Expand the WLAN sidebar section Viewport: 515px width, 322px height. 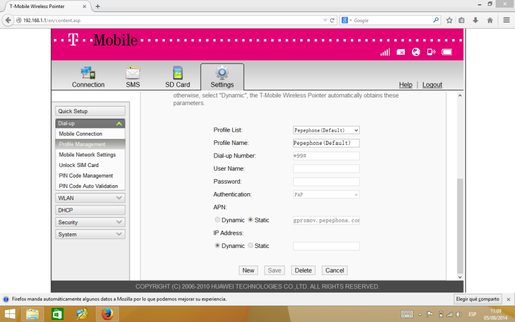[90, 198]
